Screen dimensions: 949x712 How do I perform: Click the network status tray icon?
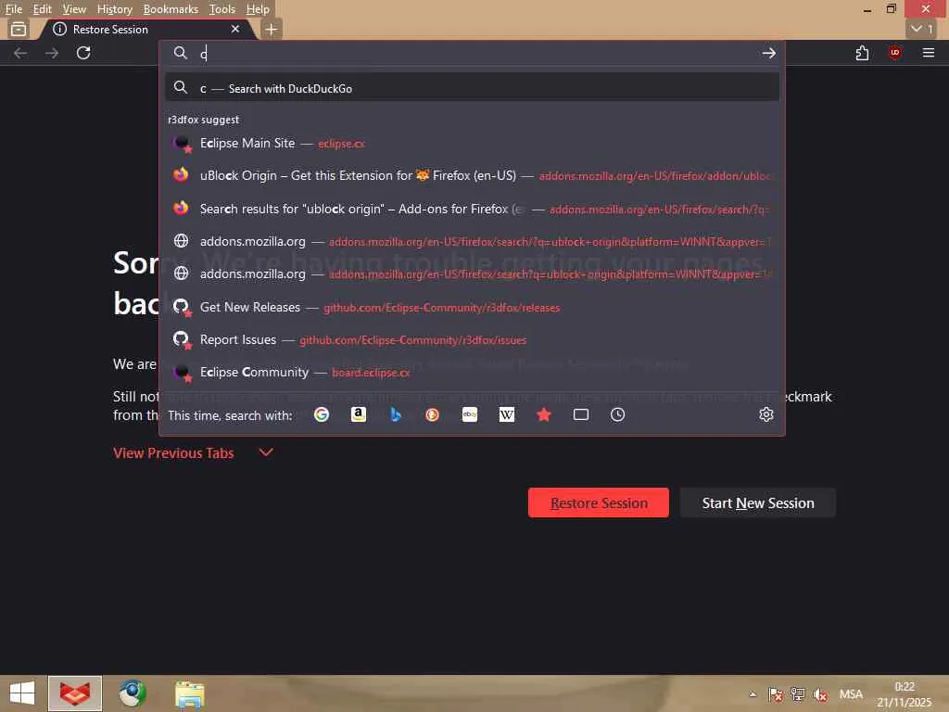798,694
